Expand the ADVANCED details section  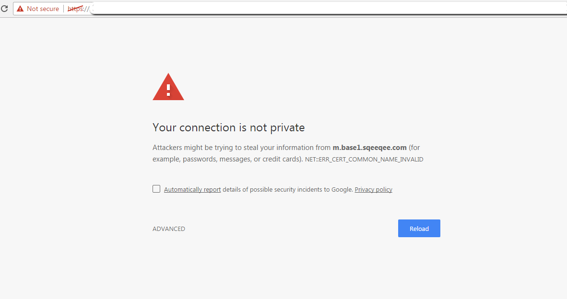tap(169, 229)
